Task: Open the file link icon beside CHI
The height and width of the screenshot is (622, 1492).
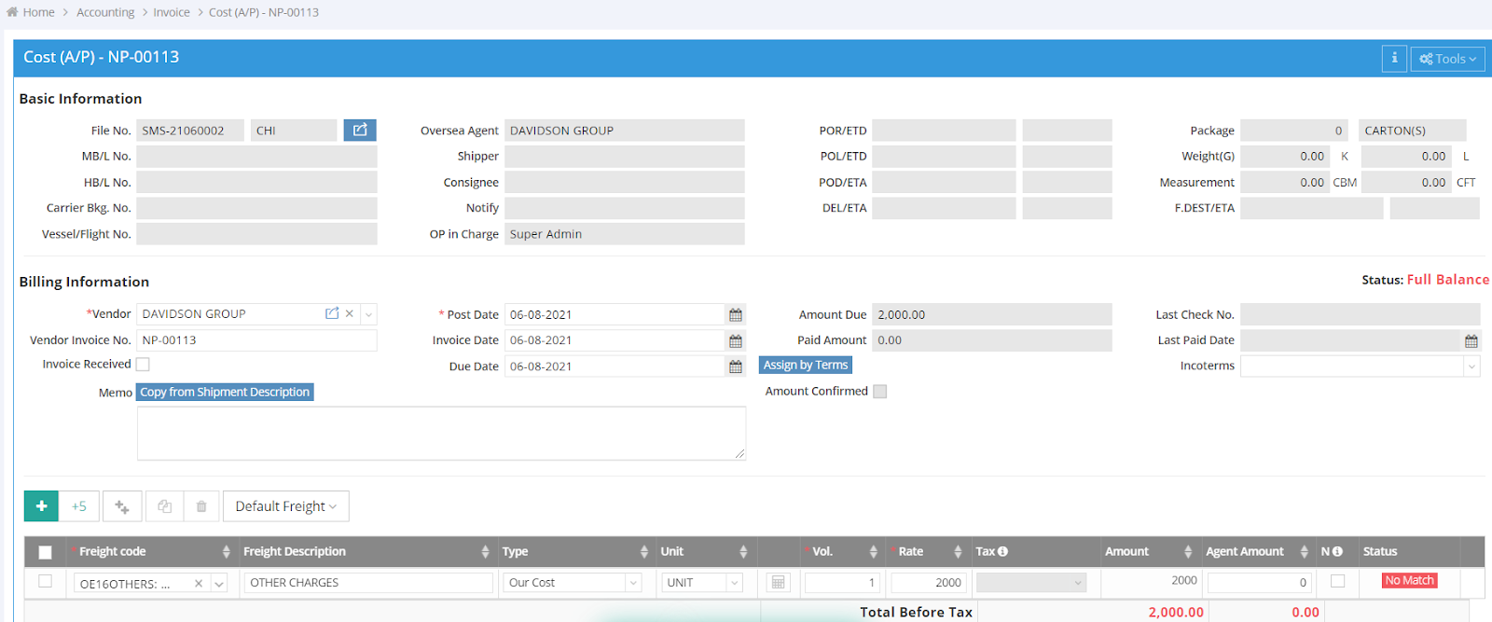Action: [359, 131]
